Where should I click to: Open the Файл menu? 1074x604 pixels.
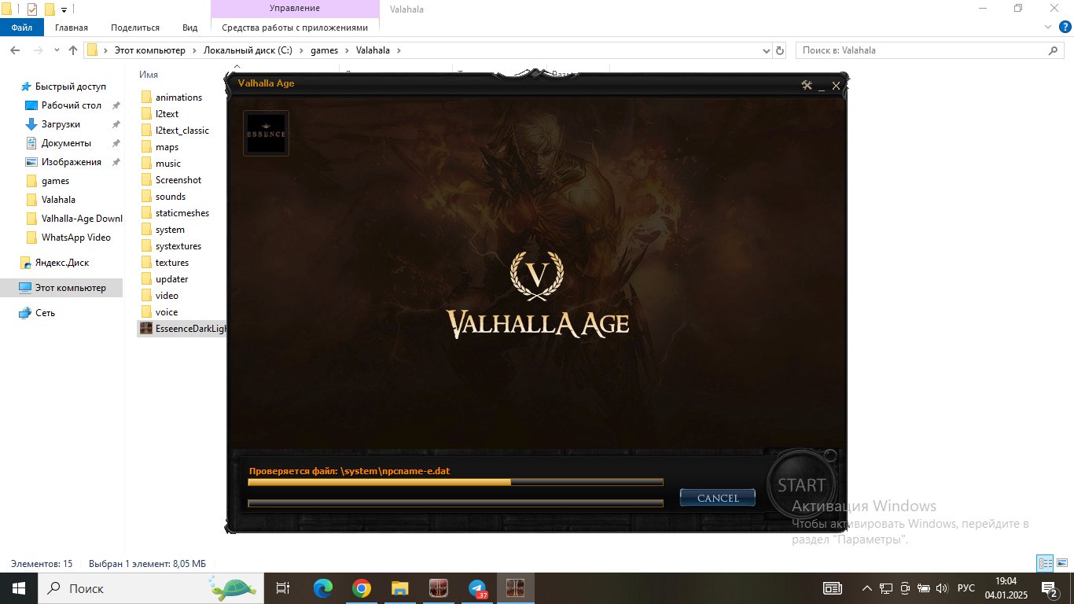click(21, 28)
